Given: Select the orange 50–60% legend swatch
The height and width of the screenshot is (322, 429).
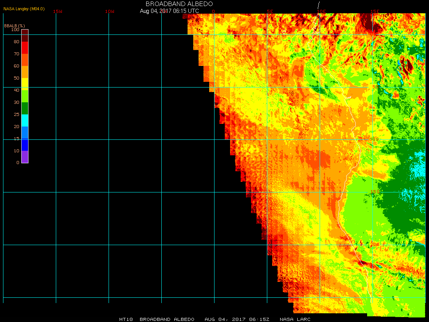Looking at the screenshot, I should [x=25, y=72].
